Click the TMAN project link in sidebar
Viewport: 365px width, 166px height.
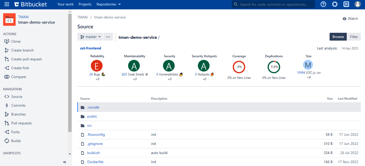(x=23, y=17)
